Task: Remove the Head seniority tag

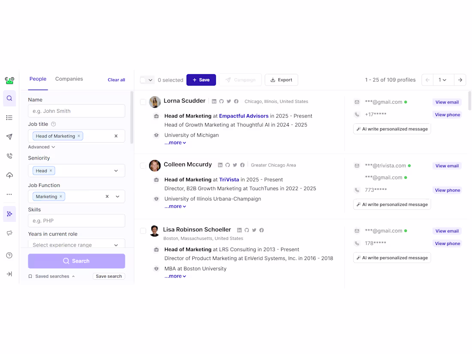Action: [51, 171]
